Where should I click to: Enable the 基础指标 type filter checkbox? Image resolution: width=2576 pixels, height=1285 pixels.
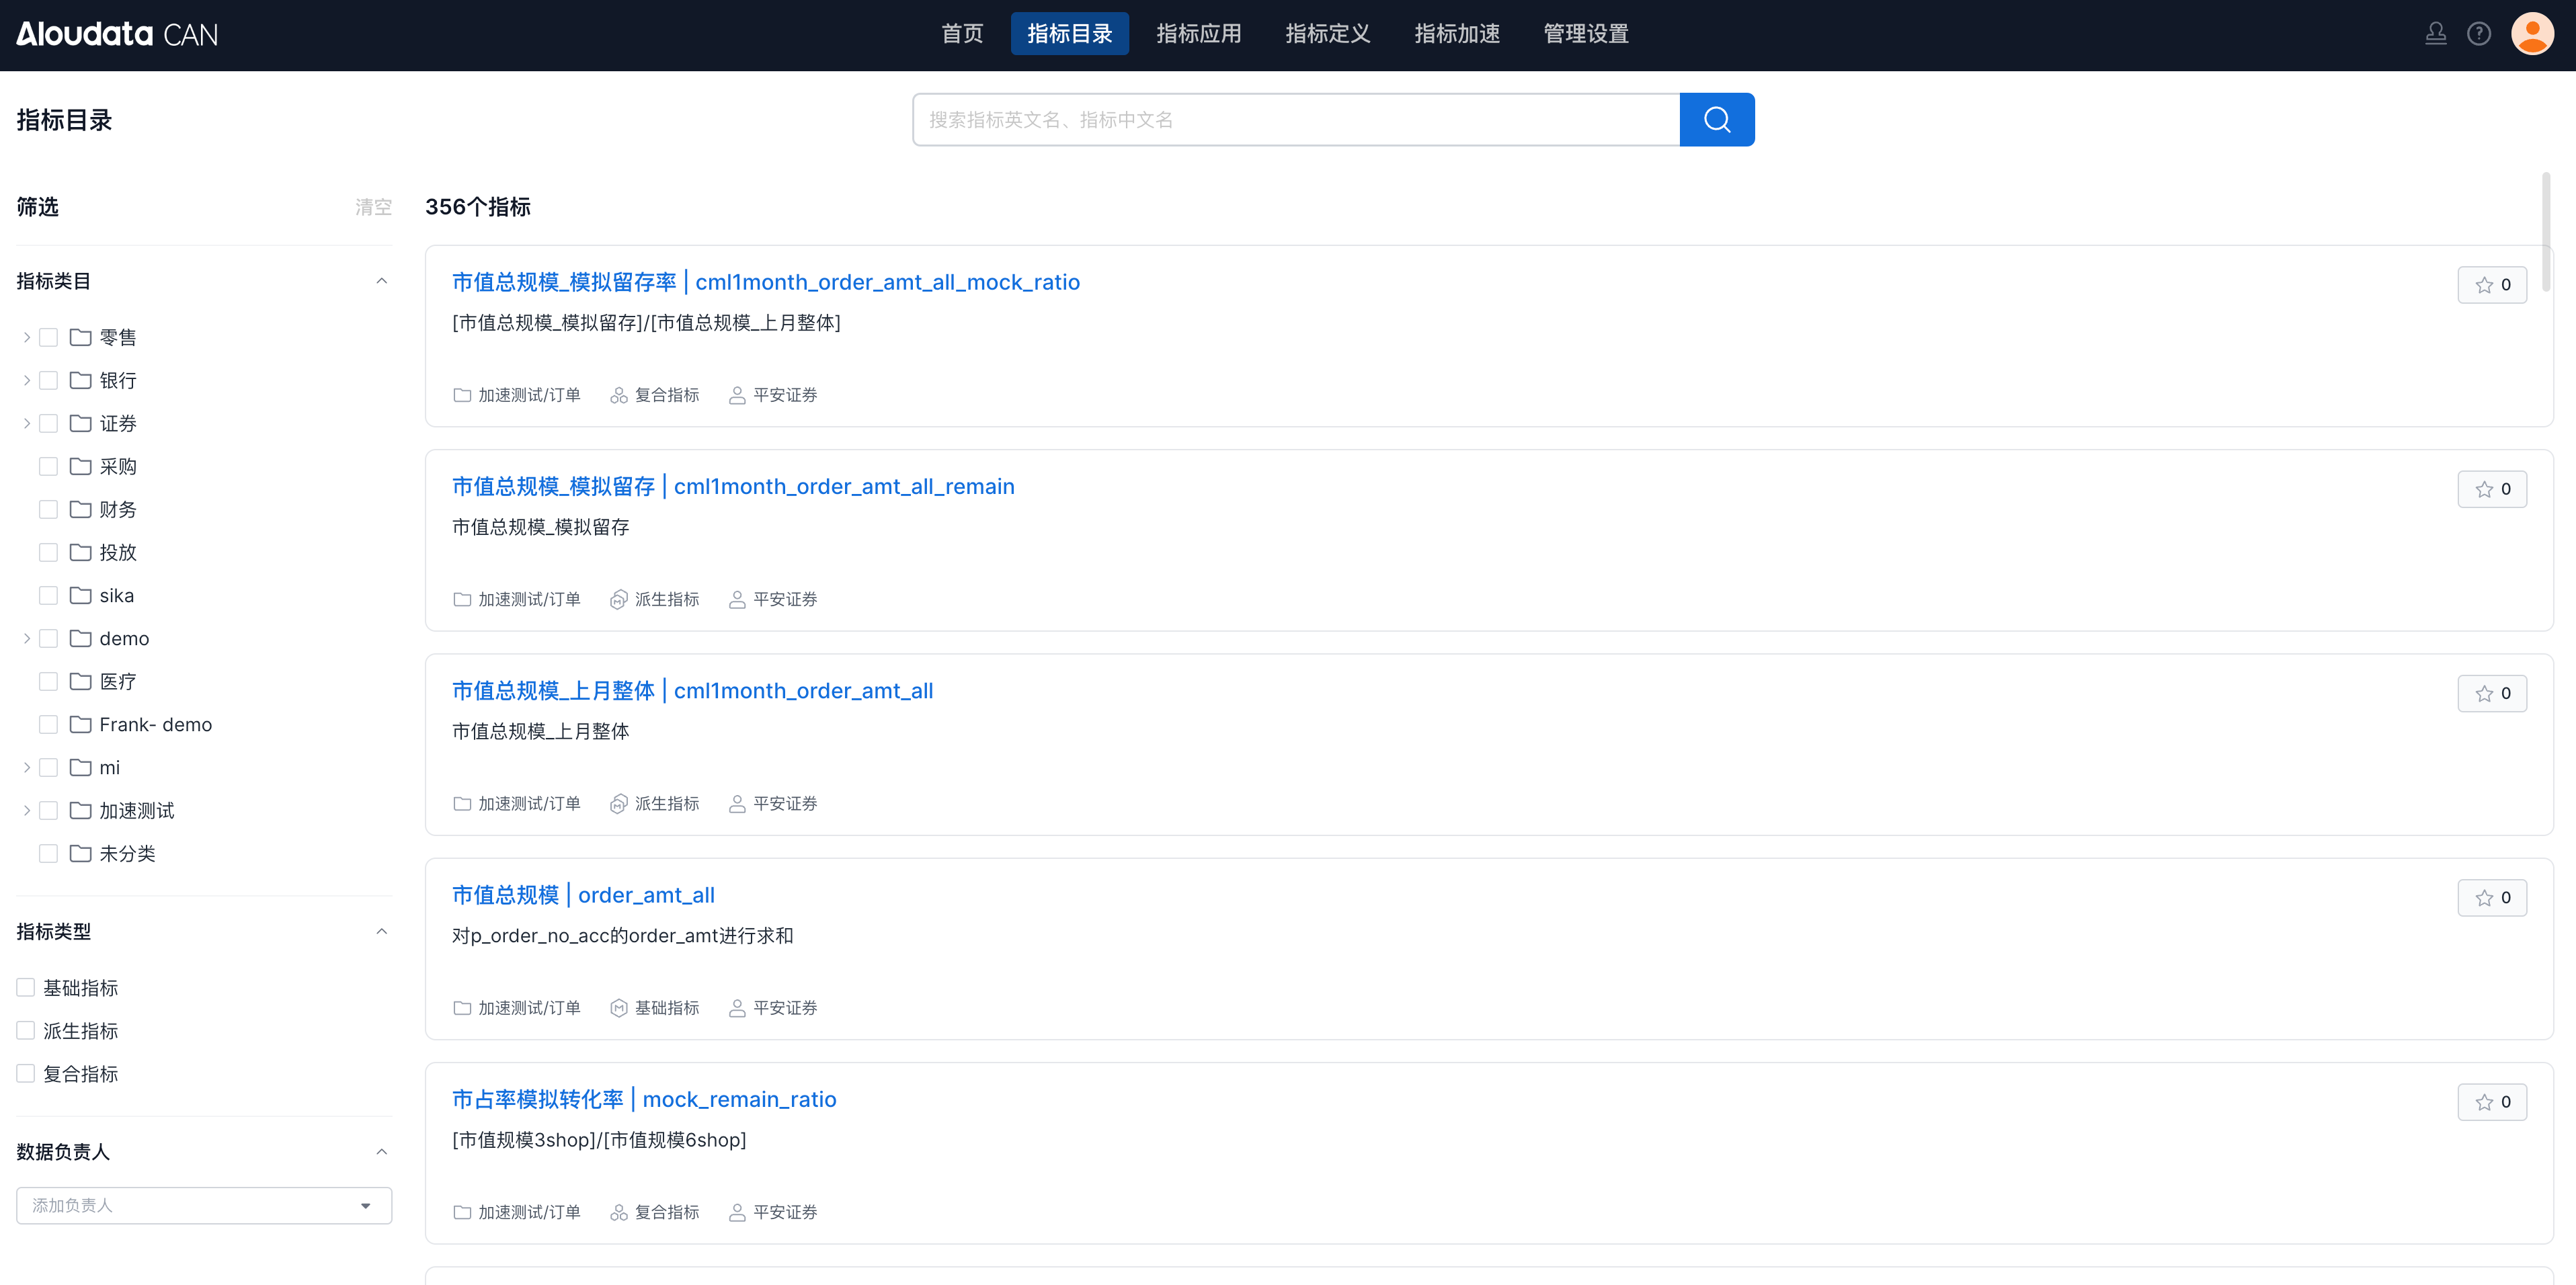[x=26, y=988]
